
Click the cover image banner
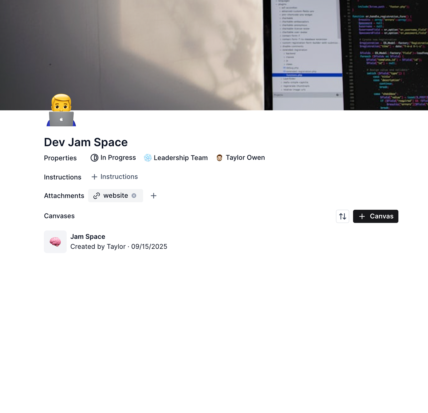tap(214, 54)
